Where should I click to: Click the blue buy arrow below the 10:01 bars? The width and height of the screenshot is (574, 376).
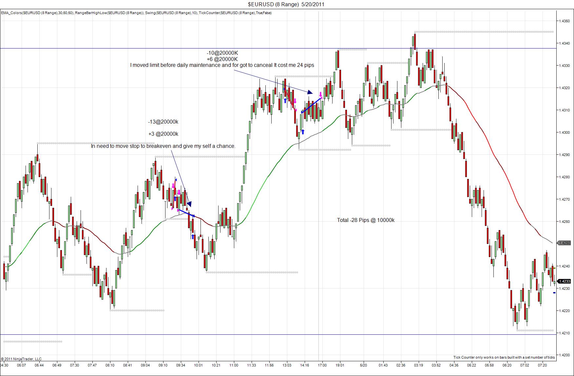click(x=193, y=237)
